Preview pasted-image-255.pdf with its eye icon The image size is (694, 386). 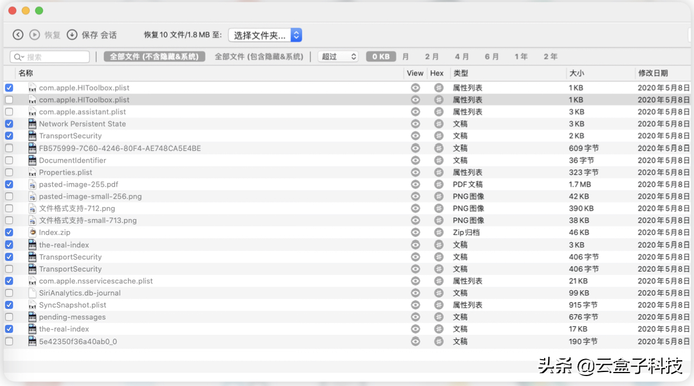pyautogui.click(x=415, y=184)
